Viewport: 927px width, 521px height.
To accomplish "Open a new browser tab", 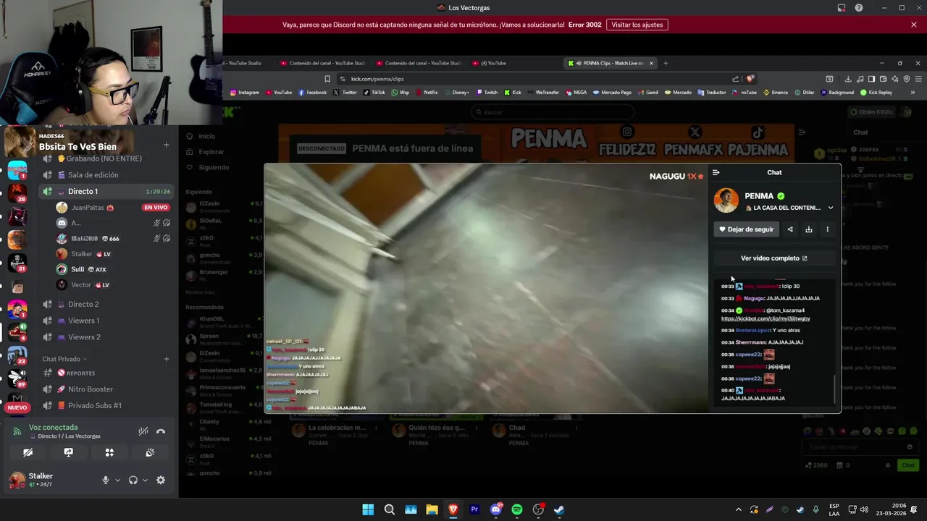I will (666, 63).
